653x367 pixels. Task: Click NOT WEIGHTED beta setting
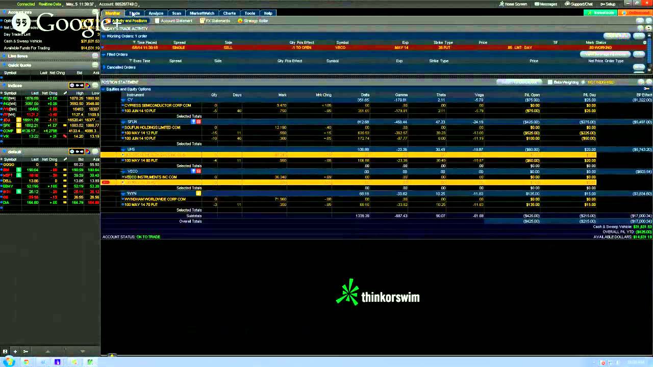[x=601, y=82]
